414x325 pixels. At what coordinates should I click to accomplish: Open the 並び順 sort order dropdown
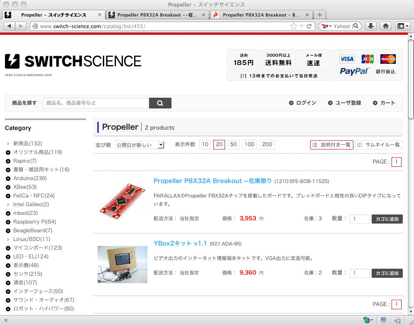pyautogui.click(x=140, y=145)
